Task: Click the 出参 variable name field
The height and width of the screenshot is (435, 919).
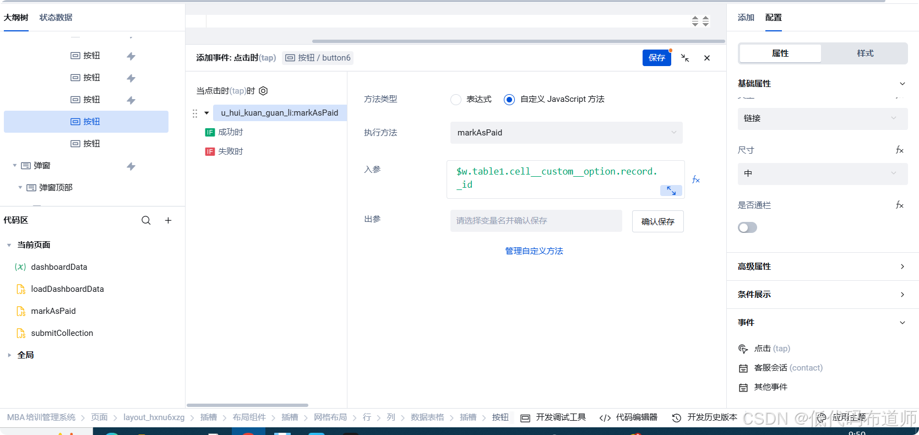Action: pyautogui.click(x=536, y=221)
